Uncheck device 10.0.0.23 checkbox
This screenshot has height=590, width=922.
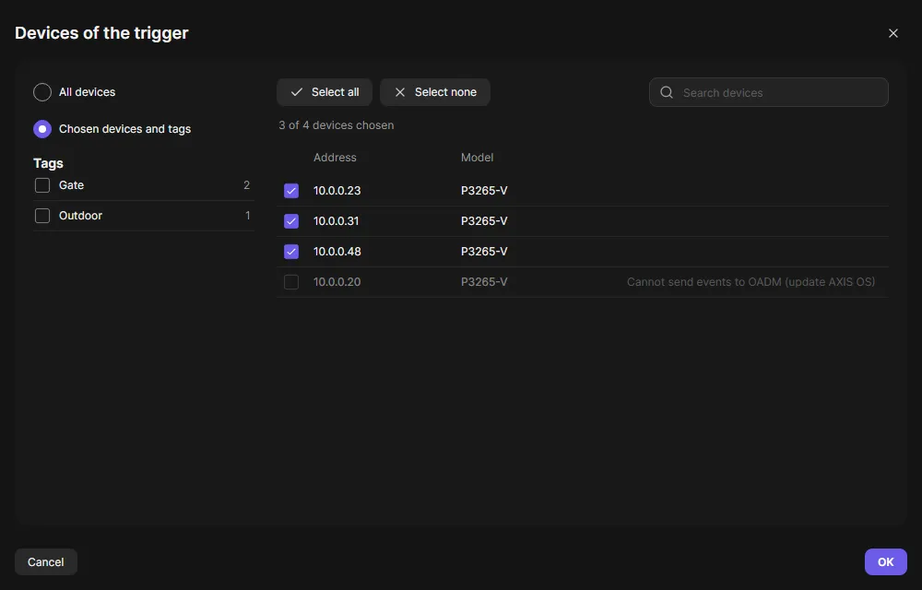pos(291,191)
